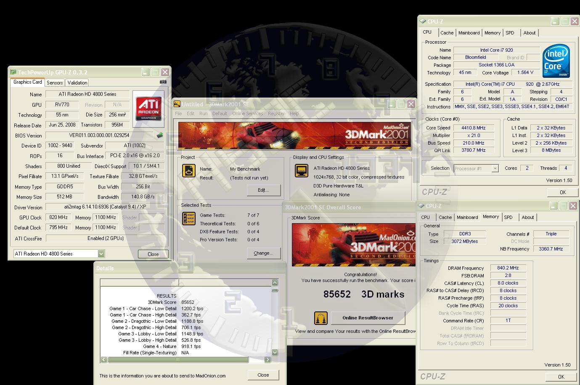The image size is (580, 385).
Task: Click the Driver Version field in GPU-Z
Action: tap(105, 207)
